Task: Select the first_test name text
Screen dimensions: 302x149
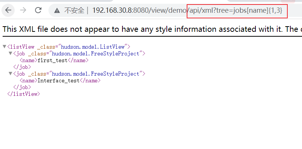Action: pos(52,60)
